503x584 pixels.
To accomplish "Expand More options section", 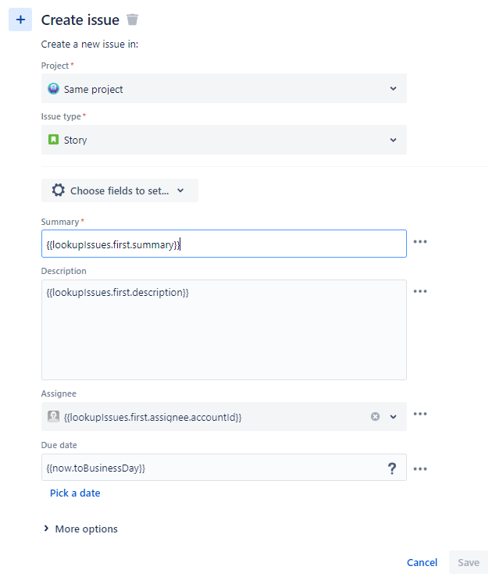I will click(x=80, y=529).
